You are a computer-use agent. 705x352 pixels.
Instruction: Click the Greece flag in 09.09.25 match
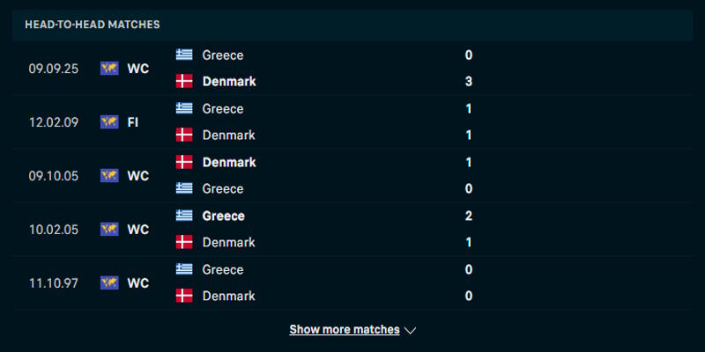[184, 55]
